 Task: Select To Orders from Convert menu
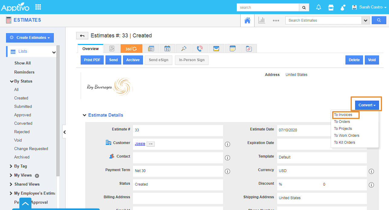342,122
